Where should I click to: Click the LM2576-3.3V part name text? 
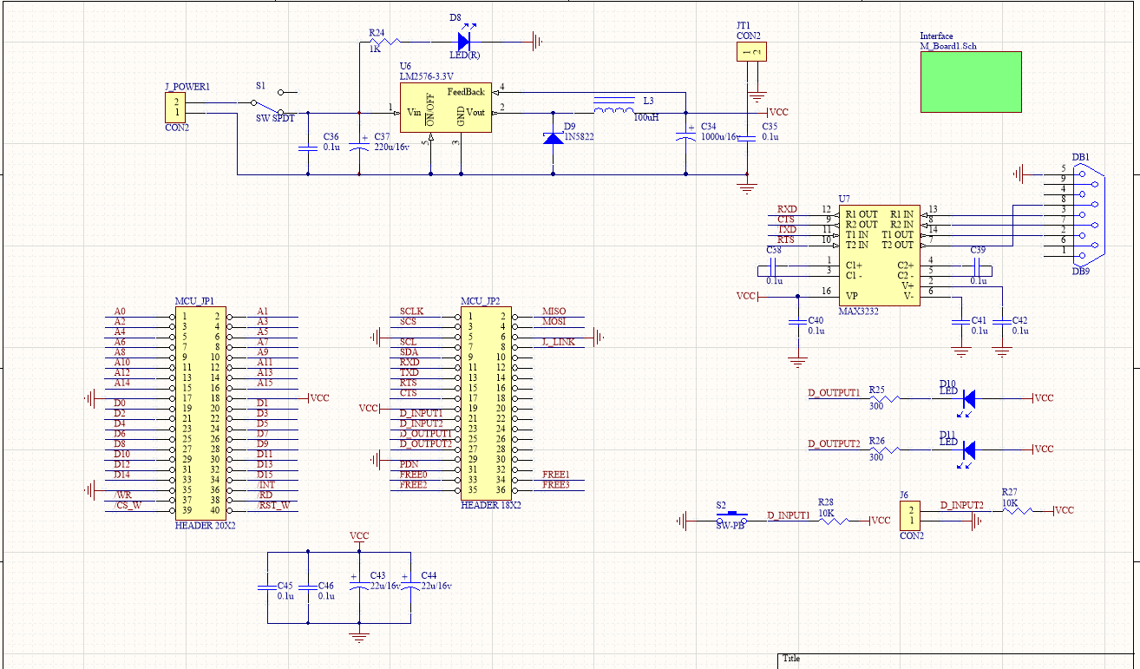(x=426, y=76)
